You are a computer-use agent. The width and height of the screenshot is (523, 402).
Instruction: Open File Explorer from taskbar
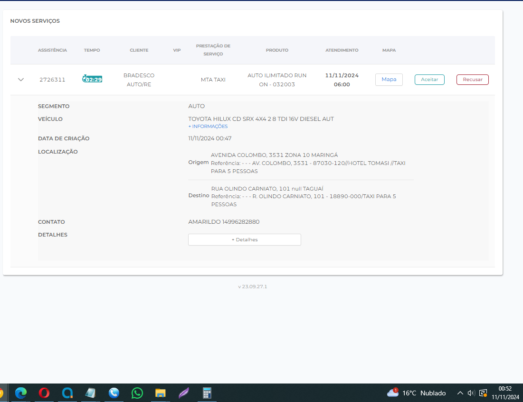(x=161, y=393)
